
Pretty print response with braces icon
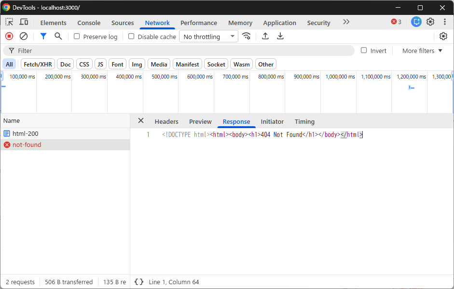point(139,282)
